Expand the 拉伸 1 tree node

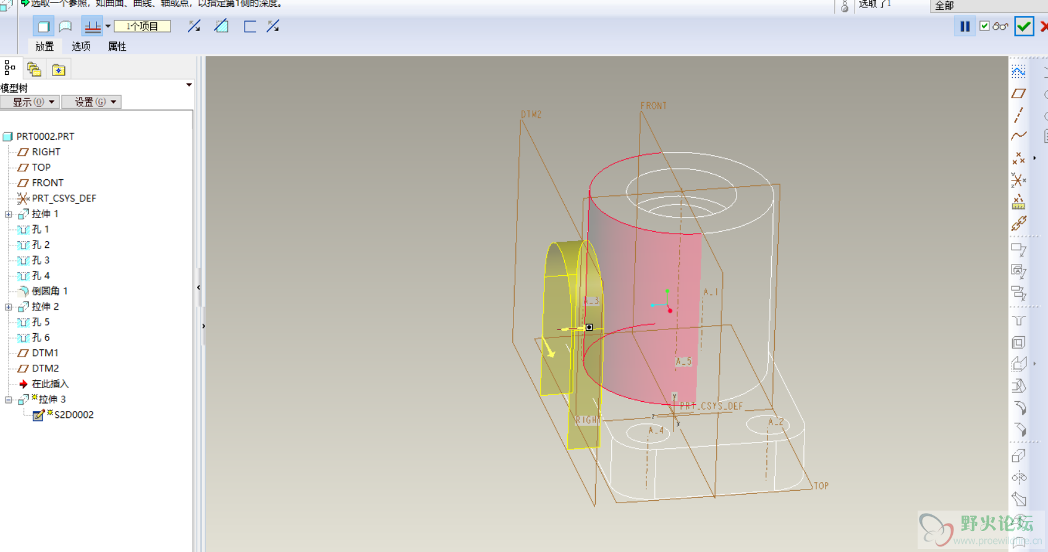[x=9, y=214]
